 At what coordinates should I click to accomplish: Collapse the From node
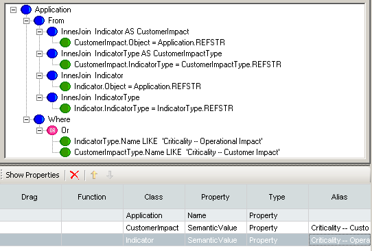tap(27, 21)
